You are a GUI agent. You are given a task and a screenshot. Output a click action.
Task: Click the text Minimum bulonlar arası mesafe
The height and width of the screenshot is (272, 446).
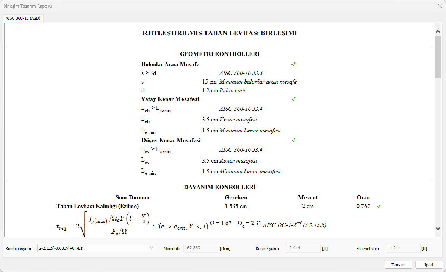[x=258, y=82]
